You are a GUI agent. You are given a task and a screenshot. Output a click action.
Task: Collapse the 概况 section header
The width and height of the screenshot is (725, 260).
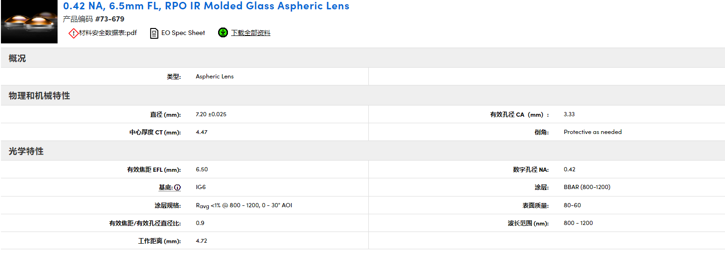click(x=17, y=59)
